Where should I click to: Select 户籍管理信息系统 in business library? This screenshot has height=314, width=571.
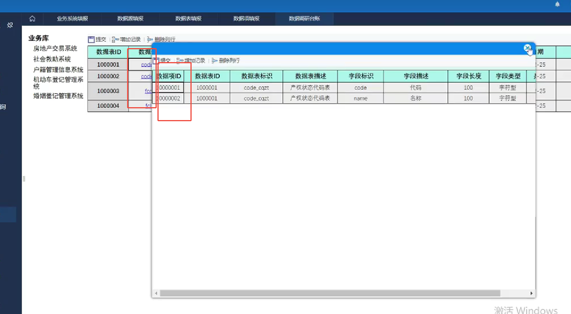pyautogui.click(x=58, y=70)
